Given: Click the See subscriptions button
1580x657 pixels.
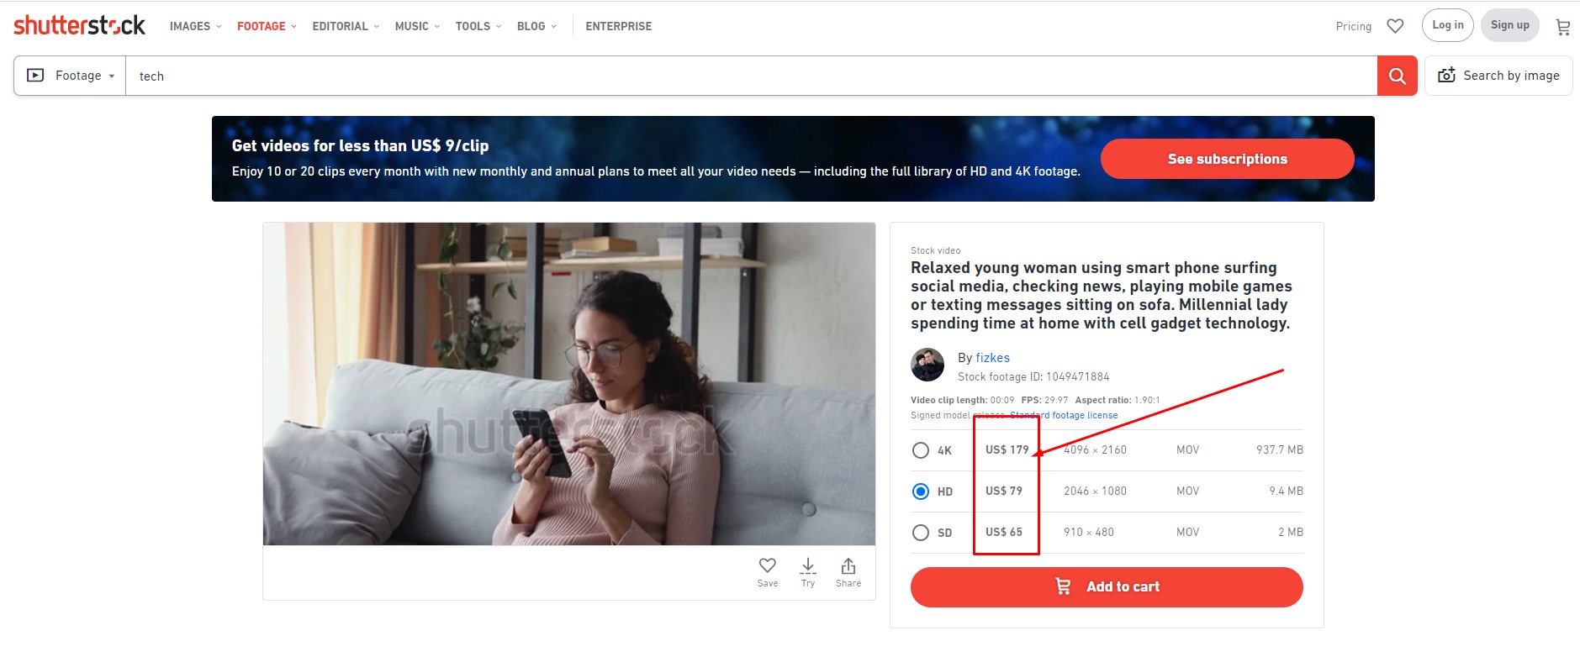Looking at the screenshot, I should [x=1227, y=159].
